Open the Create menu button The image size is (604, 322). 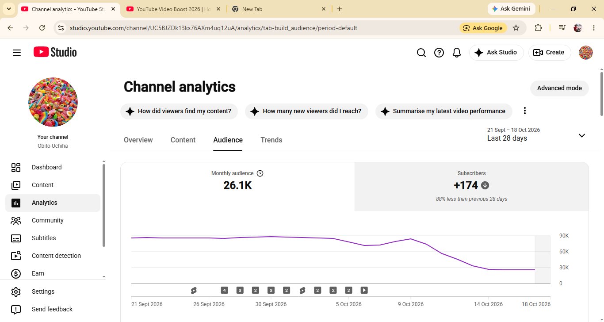tap(550, 53)
